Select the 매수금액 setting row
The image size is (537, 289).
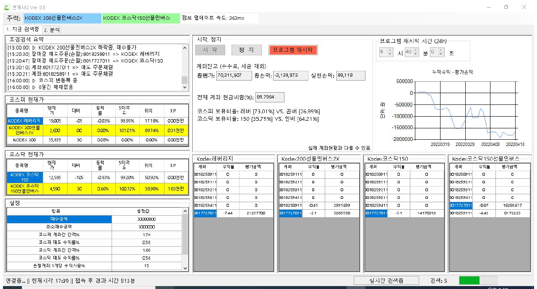pyautogui.click(x=59, y=219)
